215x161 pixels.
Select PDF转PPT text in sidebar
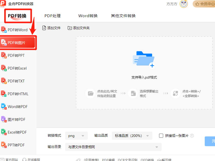(16, 55)
